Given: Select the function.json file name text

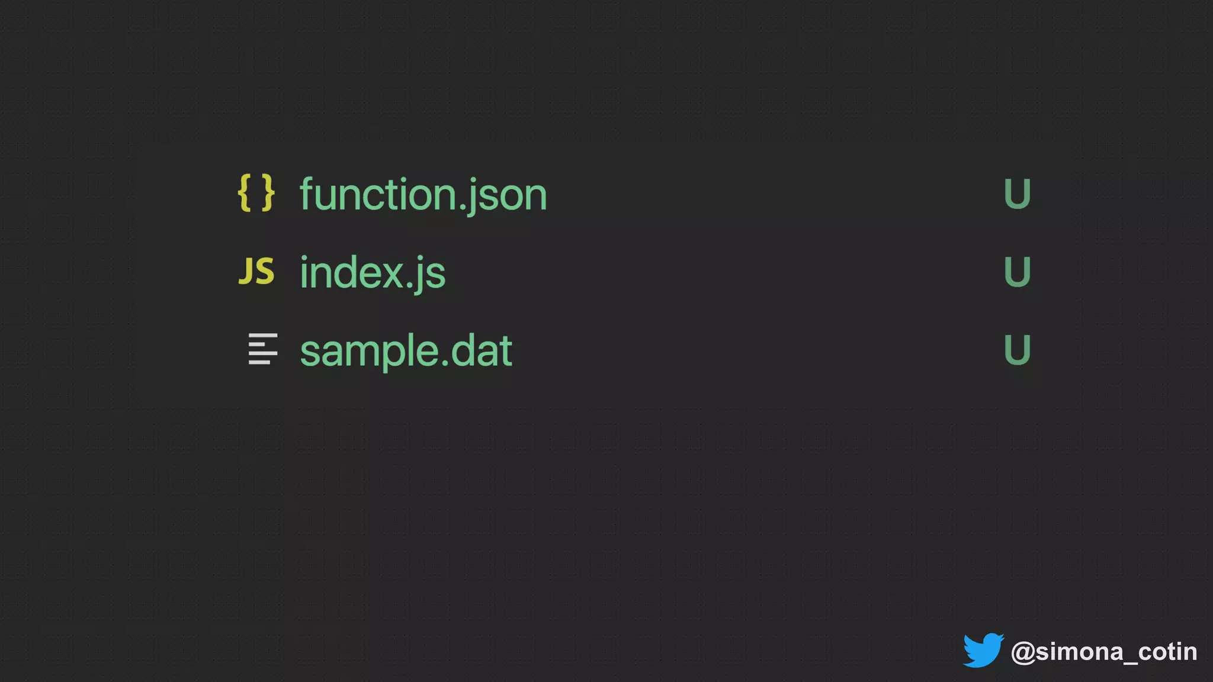Looking at the screenshot, I should 423,194.
